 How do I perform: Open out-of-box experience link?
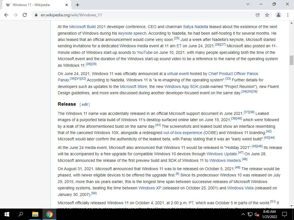tap(183, 133)
